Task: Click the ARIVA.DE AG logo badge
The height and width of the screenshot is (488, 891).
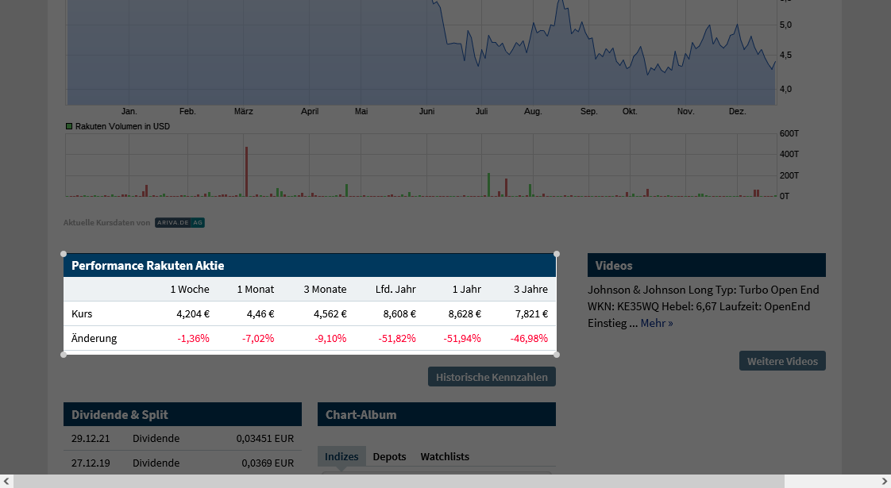Action: click(x=179, y=223)
